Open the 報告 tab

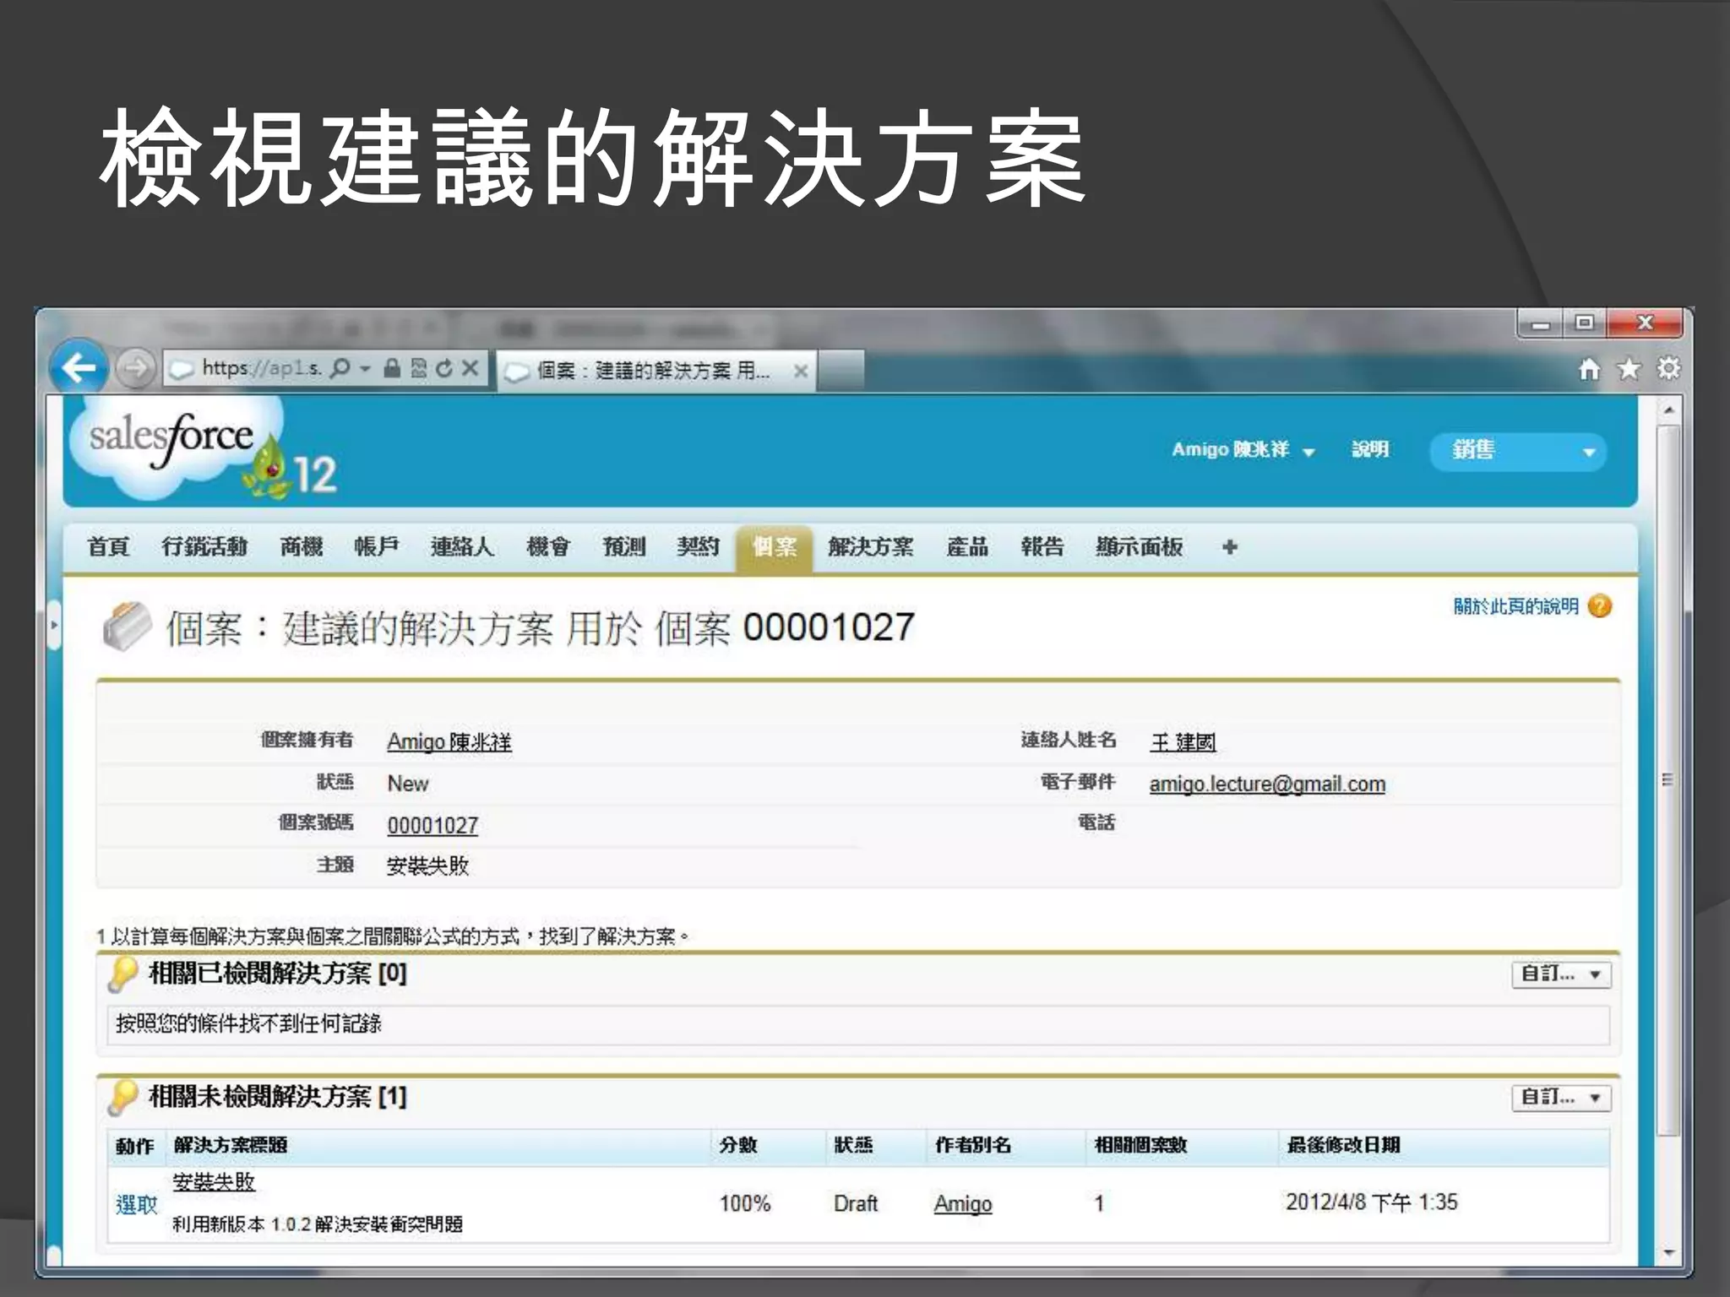click(1042, 547)
